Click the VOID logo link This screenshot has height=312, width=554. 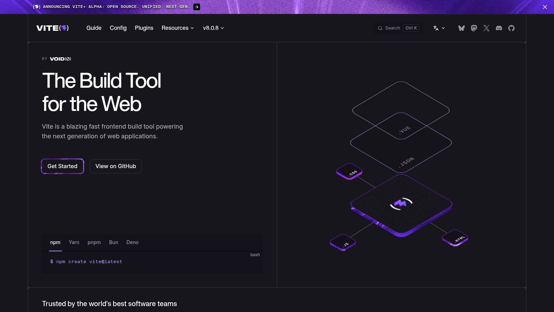tap(60, 59)
